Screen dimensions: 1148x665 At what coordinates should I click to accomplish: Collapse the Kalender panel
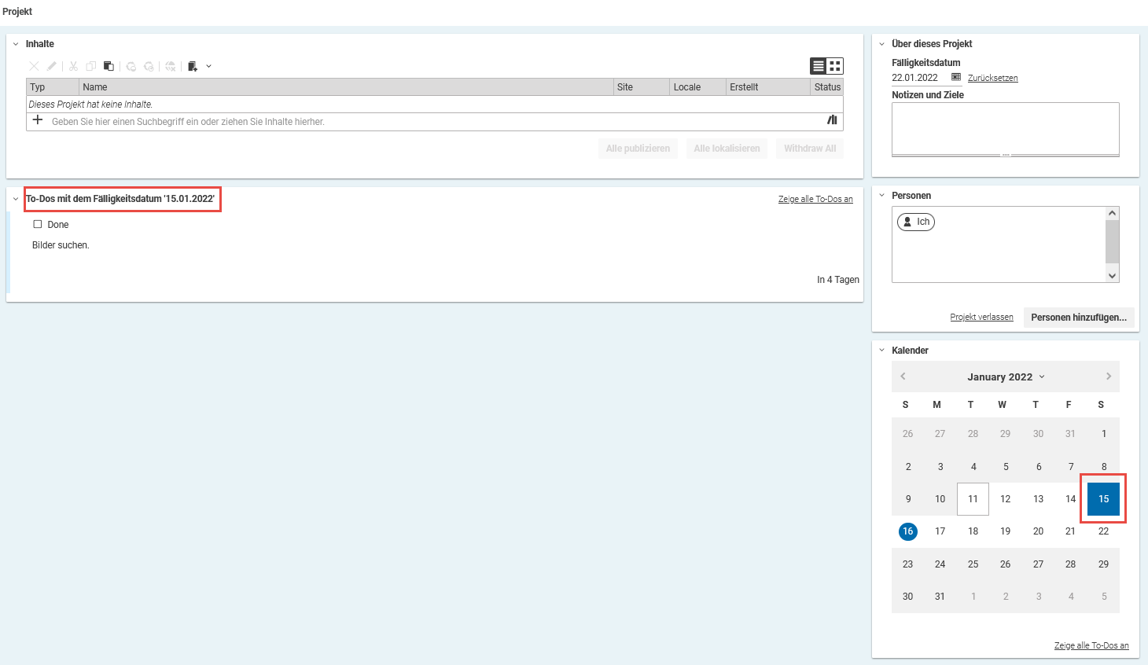881,351
